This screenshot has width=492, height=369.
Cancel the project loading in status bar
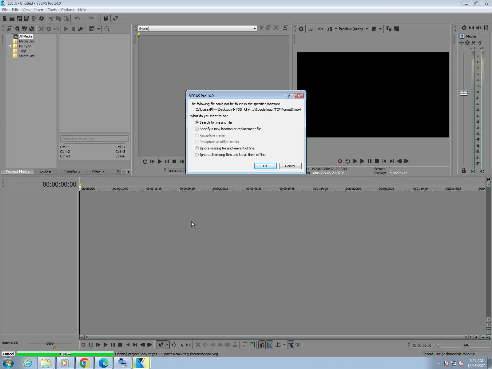(x=9, y=354)
